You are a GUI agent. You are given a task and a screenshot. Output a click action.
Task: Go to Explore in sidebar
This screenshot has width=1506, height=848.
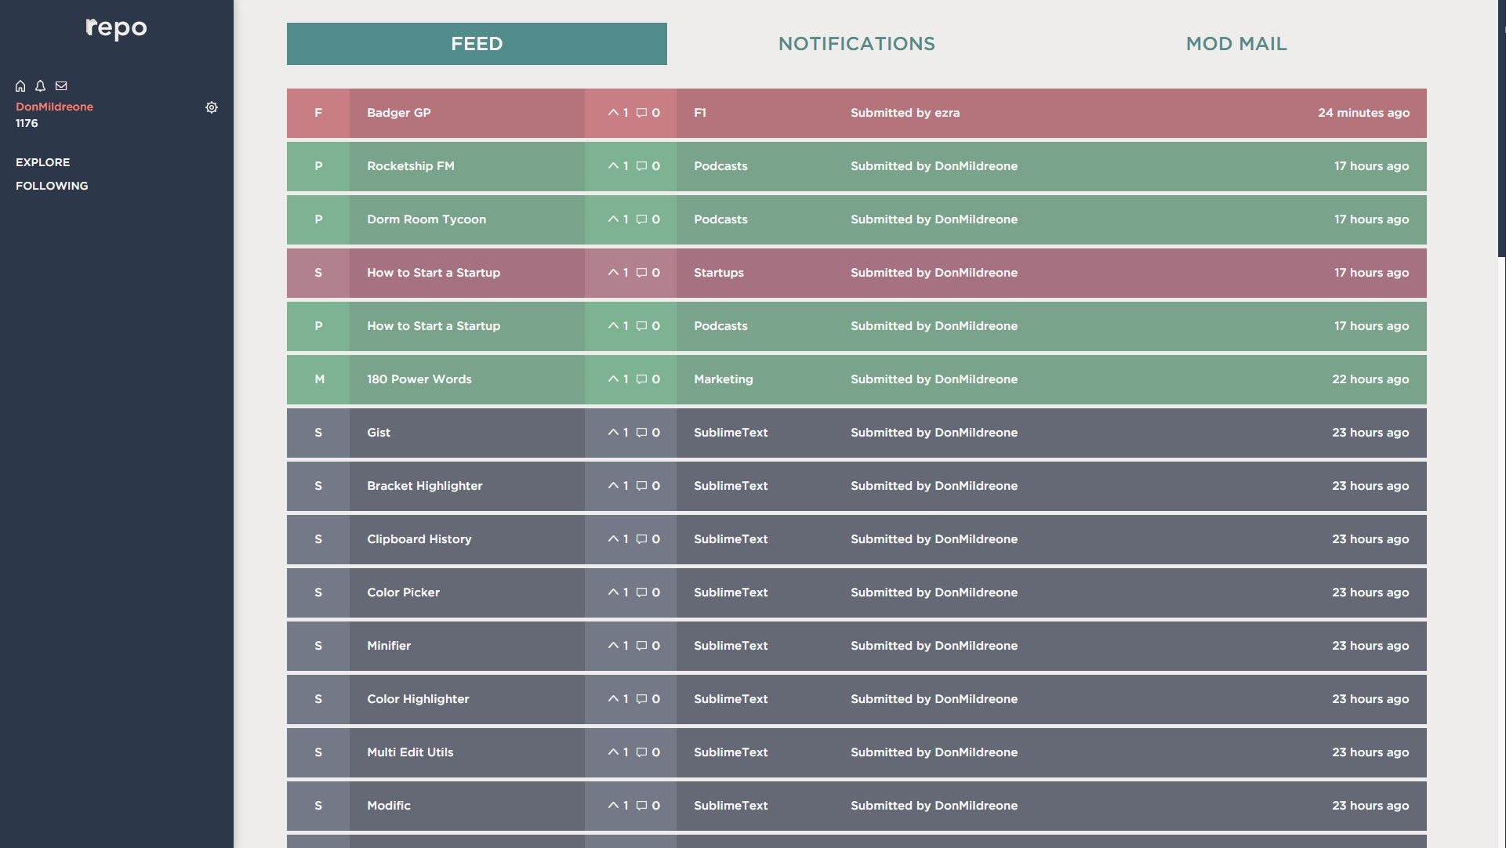[43, 162]
